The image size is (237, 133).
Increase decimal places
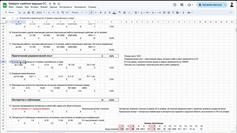pos(63,13)
